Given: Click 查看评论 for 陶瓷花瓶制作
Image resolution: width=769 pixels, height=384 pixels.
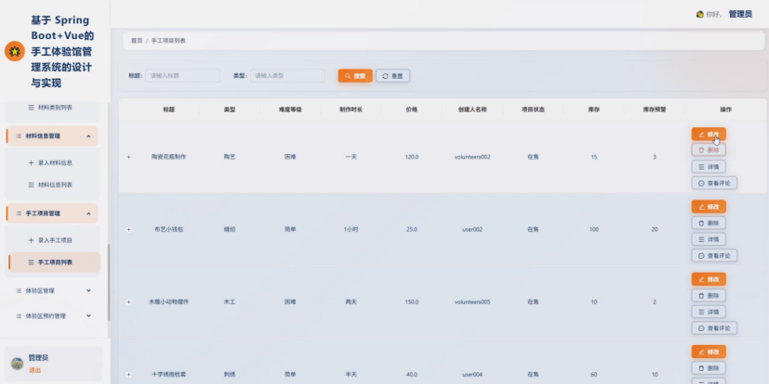Looking at the screenshot, I should pos(714,183).
